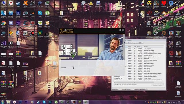
Task: Select the Java Update Checker process row
Action: click(144, 64)
